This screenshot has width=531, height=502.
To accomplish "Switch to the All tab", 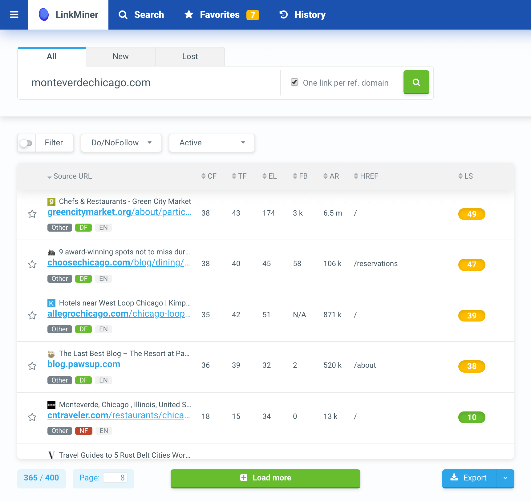I will click(x=52, y=57).
